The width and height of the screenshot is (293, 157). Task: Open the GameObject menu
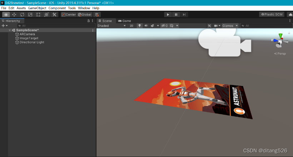pyautogui.click(x=37, y=8)
